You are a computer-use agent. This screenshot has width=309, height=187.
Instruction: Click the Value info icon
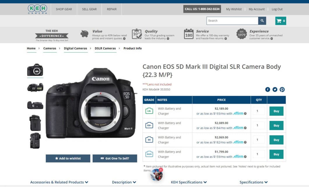point(124,39)
